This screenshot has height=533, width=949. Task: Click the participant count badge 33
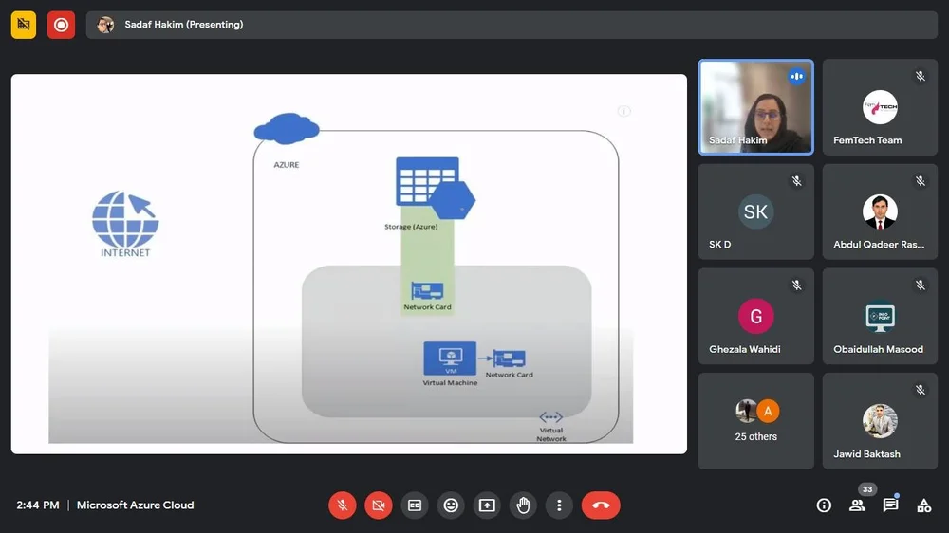click(x=867, y=489)
